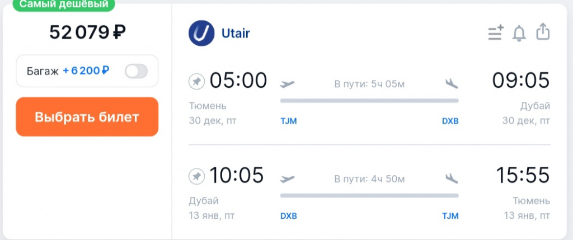Enable the Багаж baggage toggle
Screen dimensions: 573x240
click(x=136, y=71)
